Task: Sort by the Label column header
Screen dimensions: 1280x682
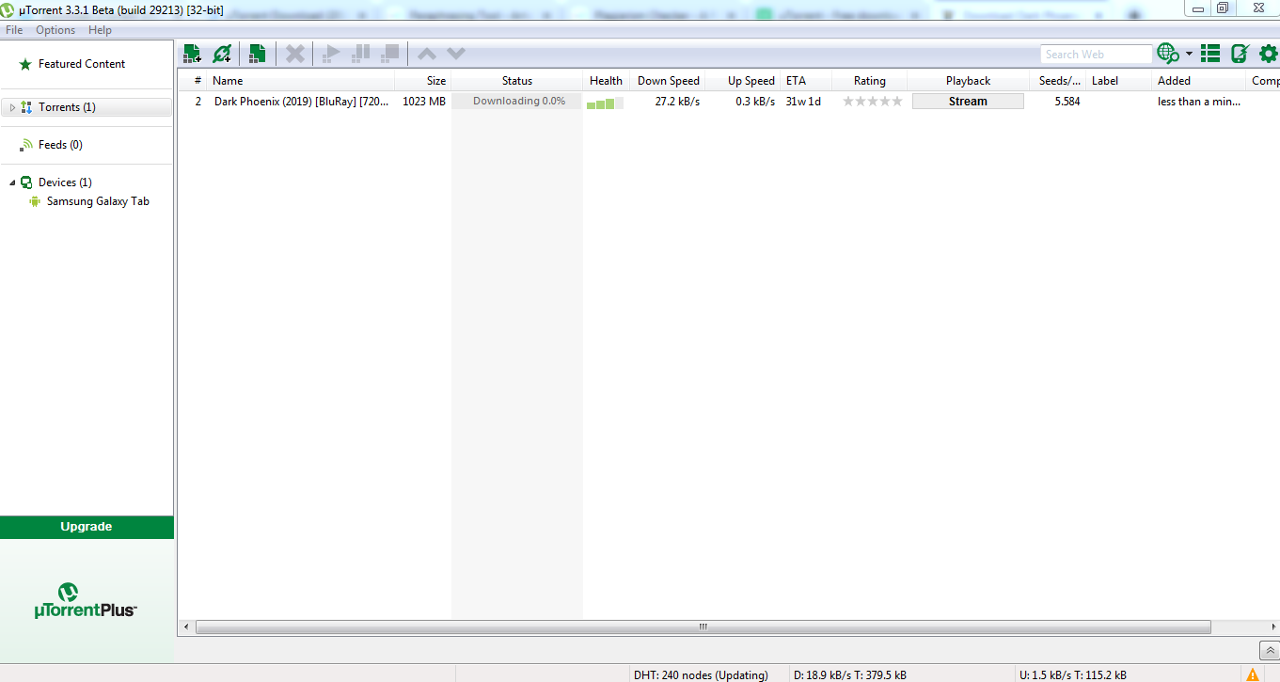Action: coord(1118,81)
